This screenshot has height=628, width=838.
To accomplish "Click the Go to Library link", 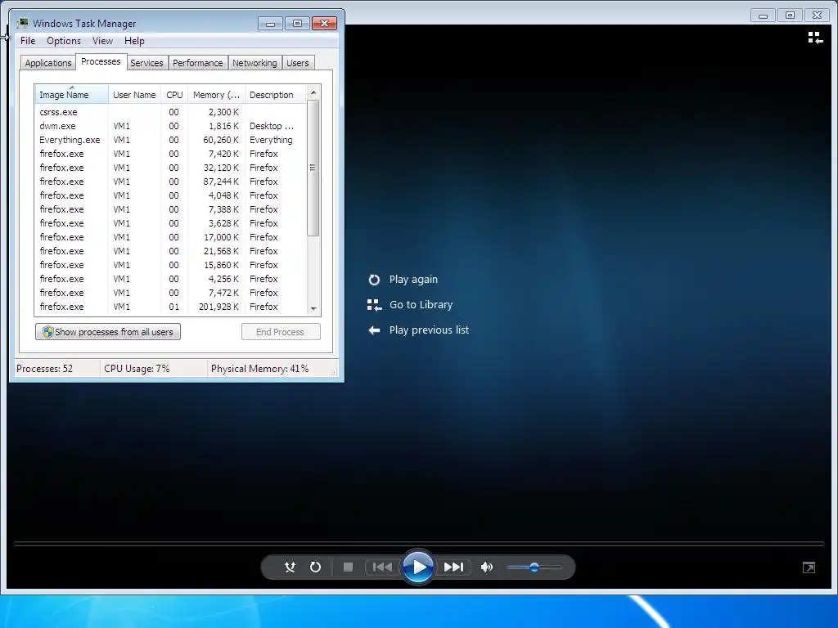I will [421, 304].
